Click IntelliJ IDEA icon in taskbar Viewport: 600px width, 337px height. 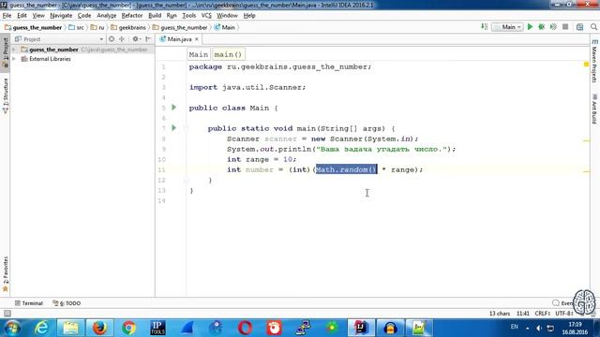point(361,328)
